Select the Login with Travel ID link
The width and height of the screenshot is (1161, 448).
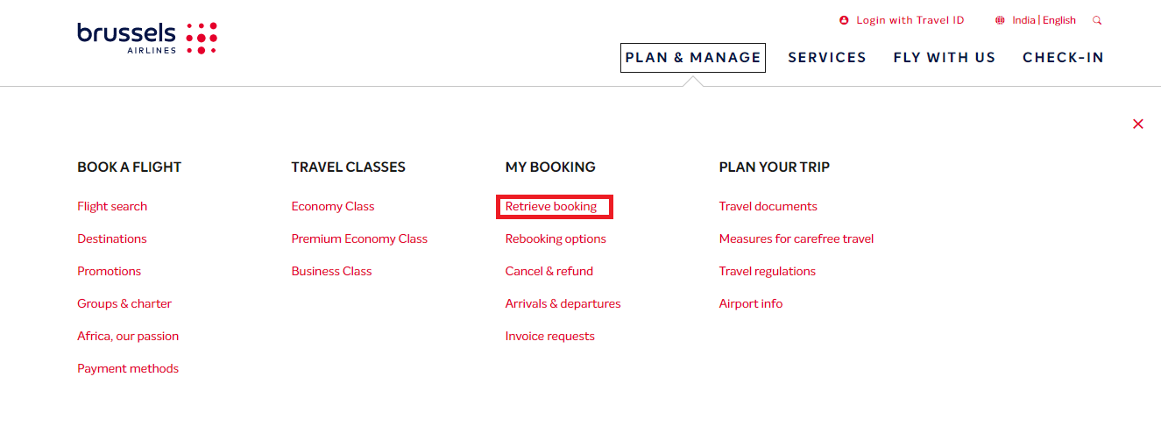pos(910,20)
